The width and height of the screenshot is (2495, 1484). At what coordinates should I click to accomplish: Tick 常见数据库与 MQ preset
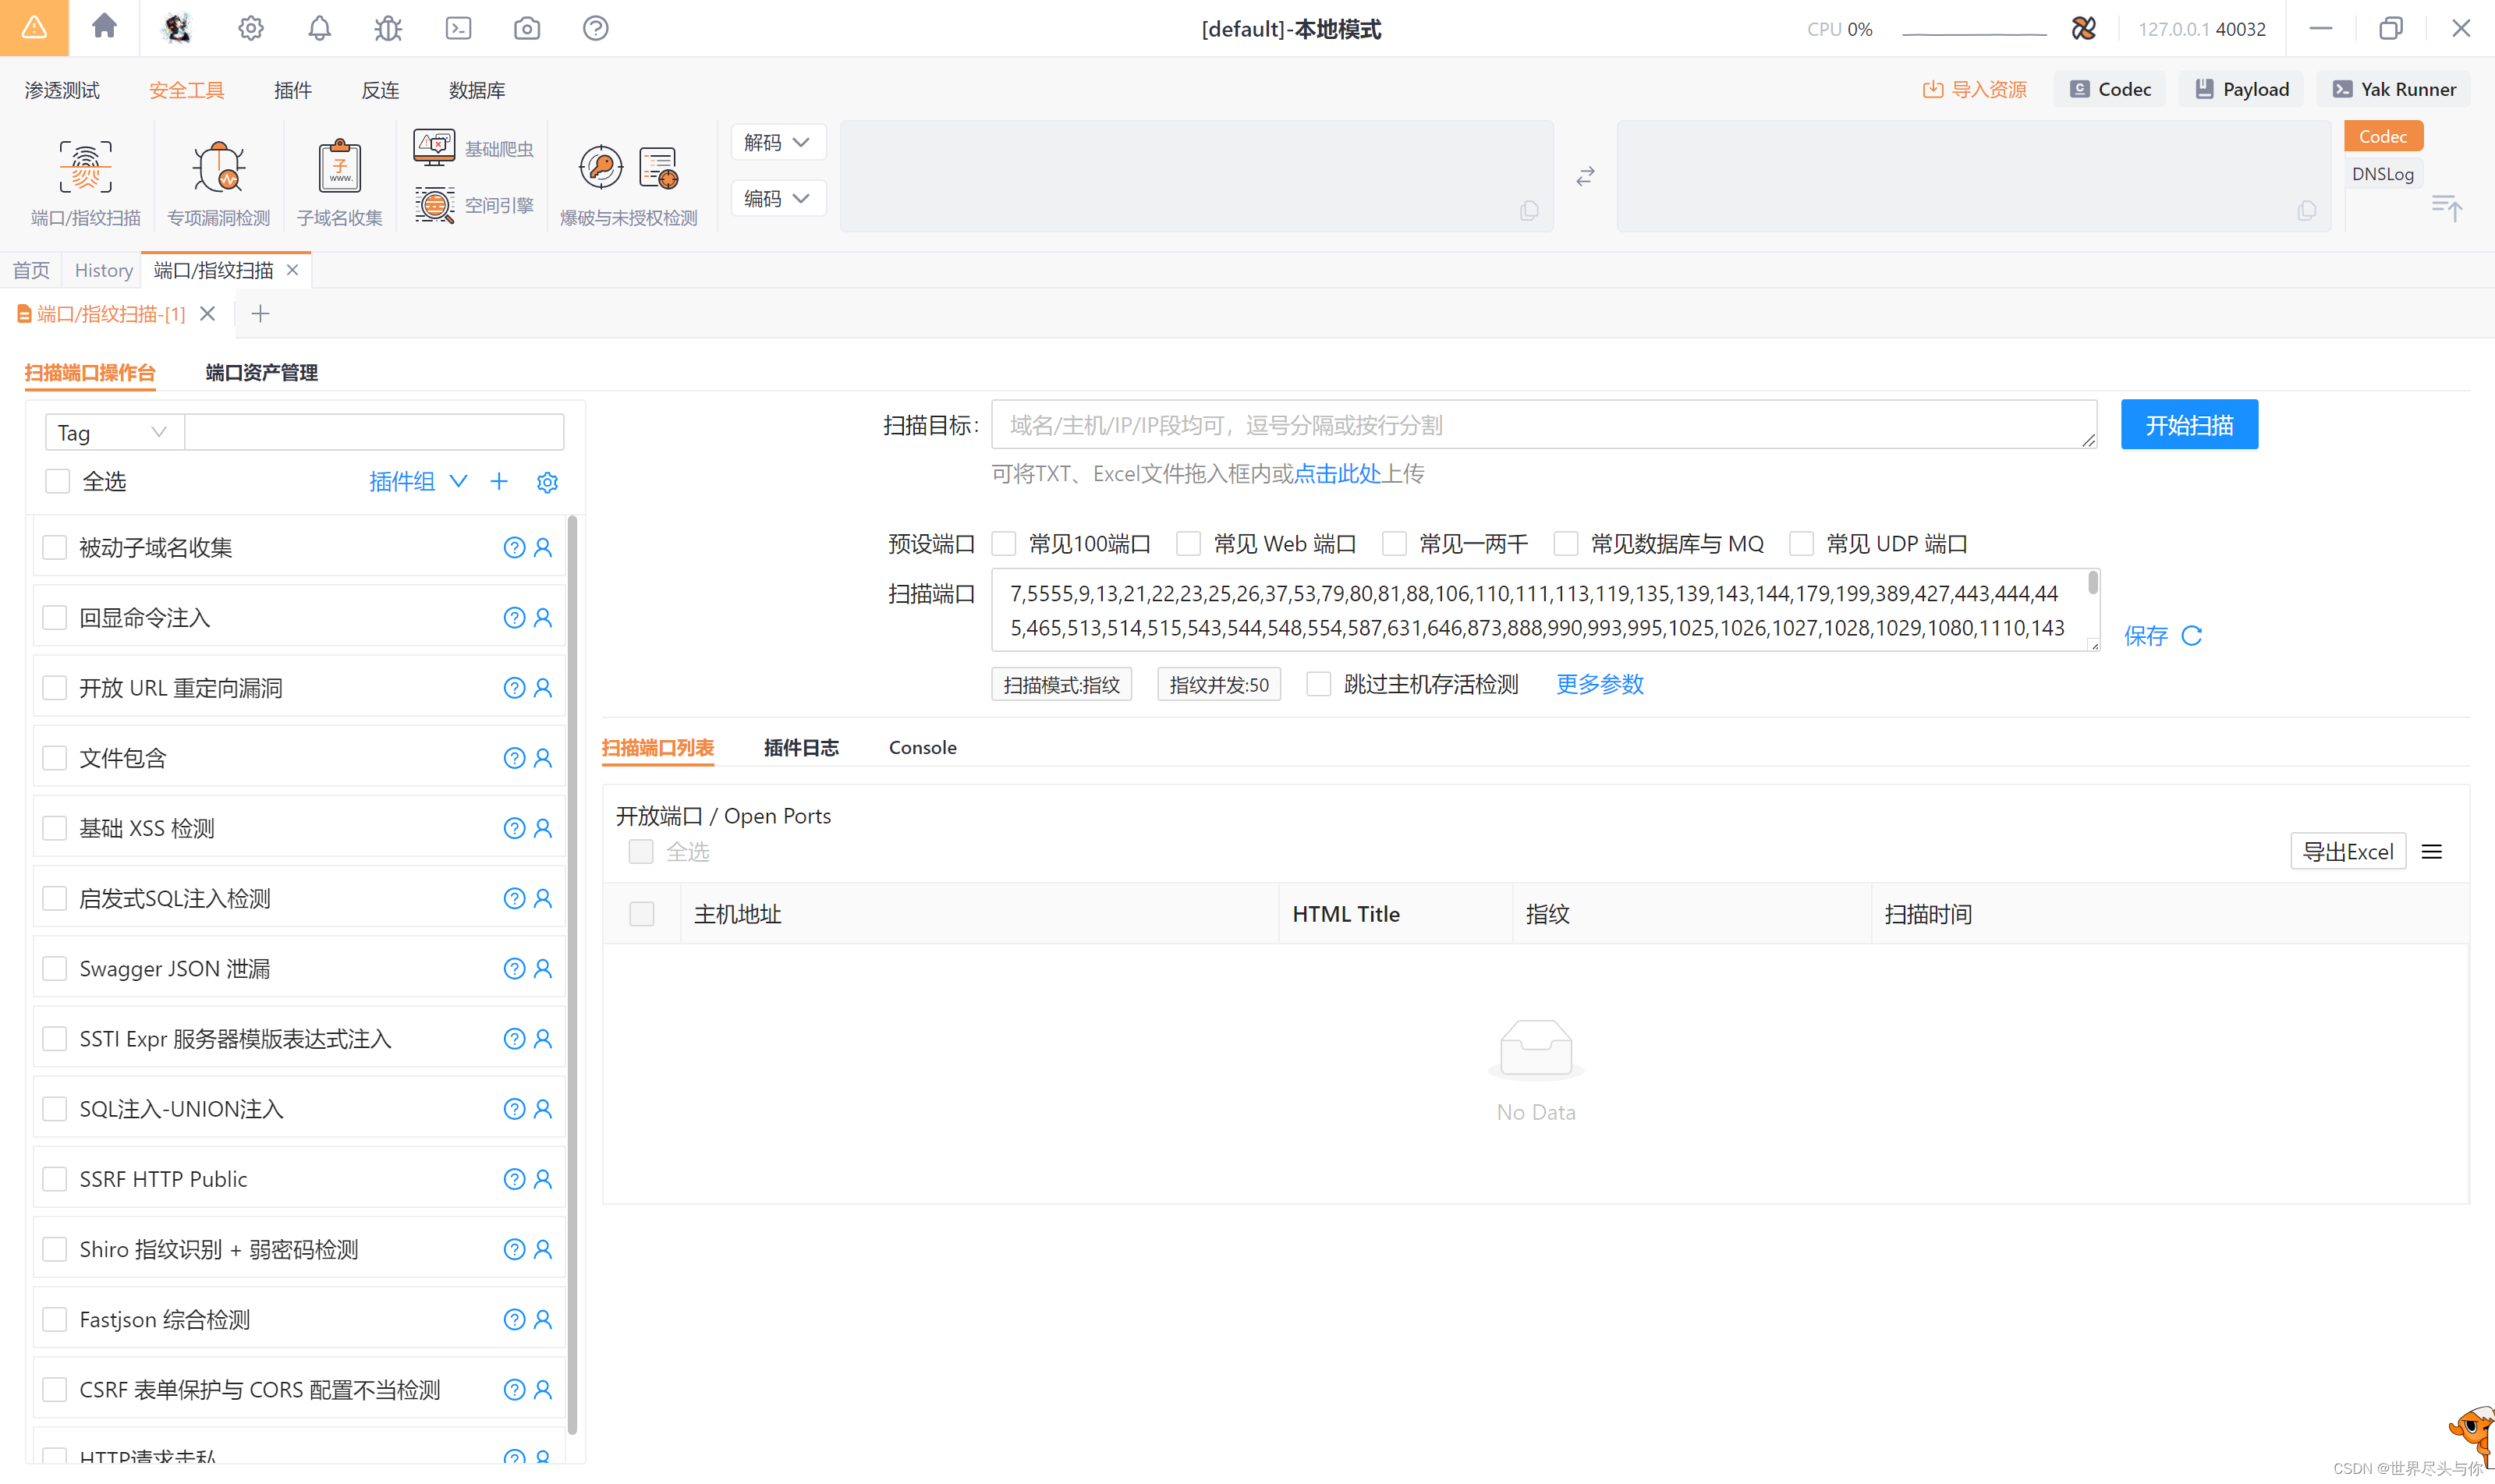pos(1566,543)
